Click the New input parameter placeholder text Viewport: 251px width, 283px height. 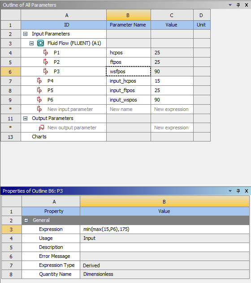point(70,109)
